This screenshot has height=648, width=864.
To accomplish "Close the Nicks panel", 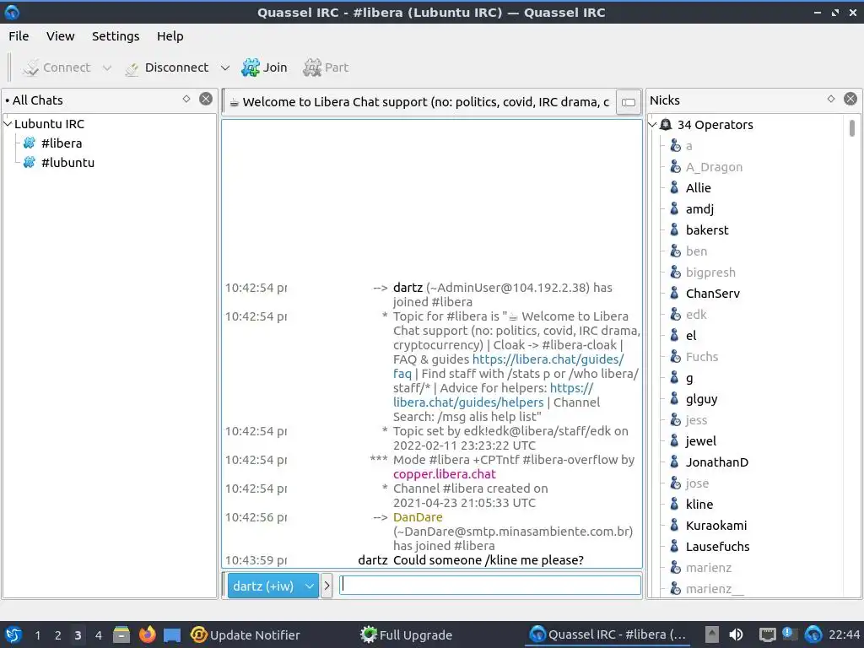I will (850, 100).
